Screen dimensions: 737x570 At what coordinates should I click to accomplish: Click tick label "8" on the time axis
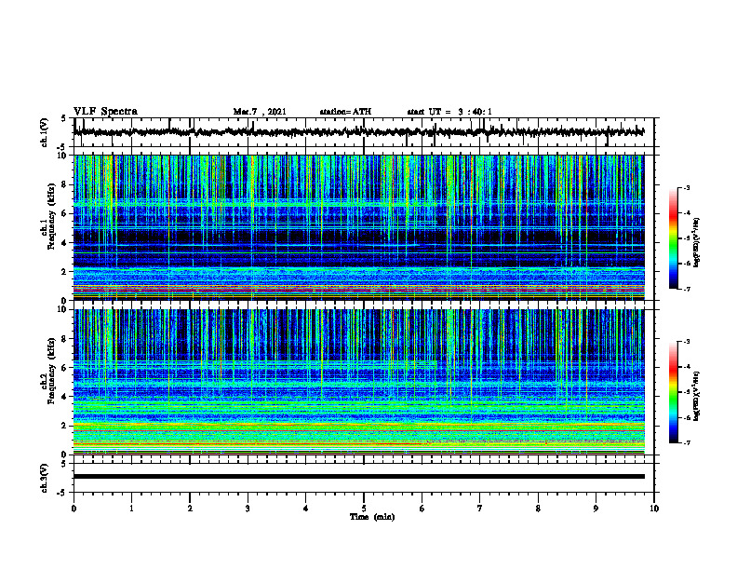[x=538, y=509]
